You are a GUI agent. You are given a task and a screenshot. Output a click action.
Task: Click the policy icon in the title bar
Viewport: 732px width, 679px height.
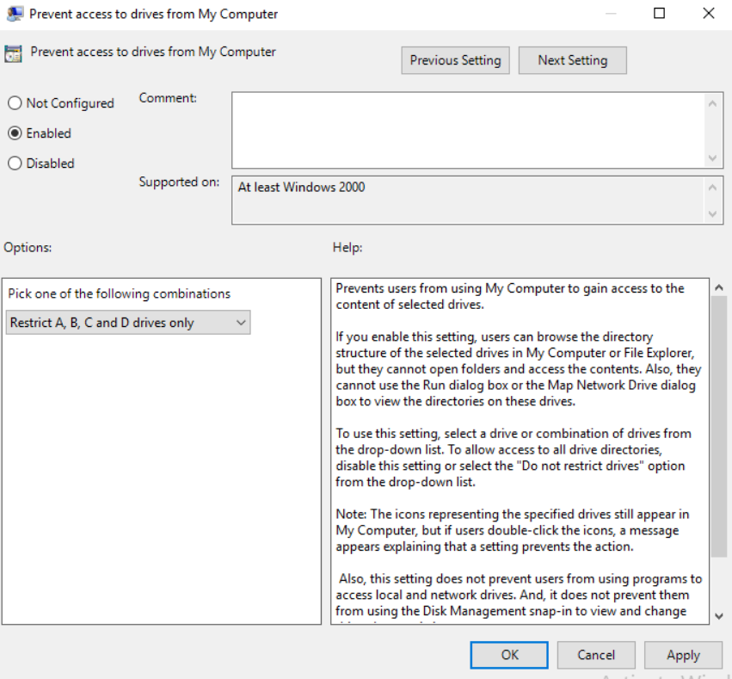pos(14,14)
